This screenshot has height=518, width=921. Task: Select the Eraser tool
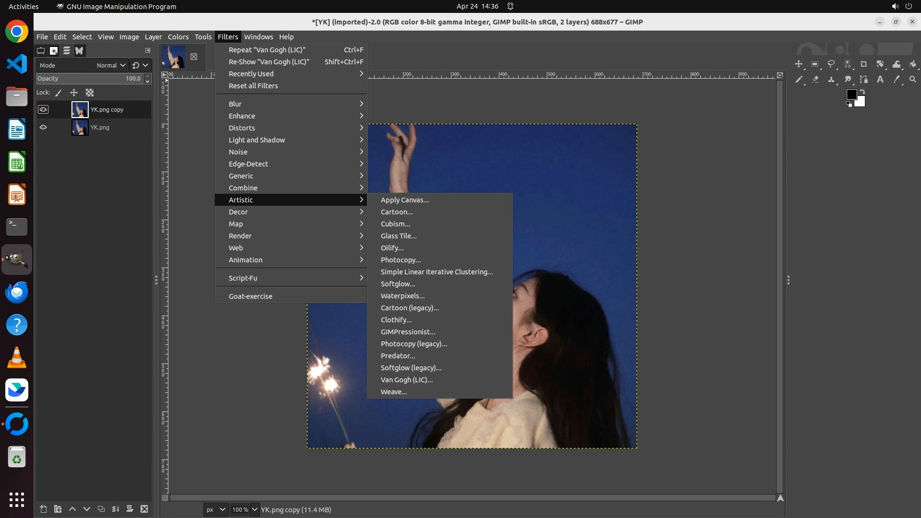tap(815, 80)
